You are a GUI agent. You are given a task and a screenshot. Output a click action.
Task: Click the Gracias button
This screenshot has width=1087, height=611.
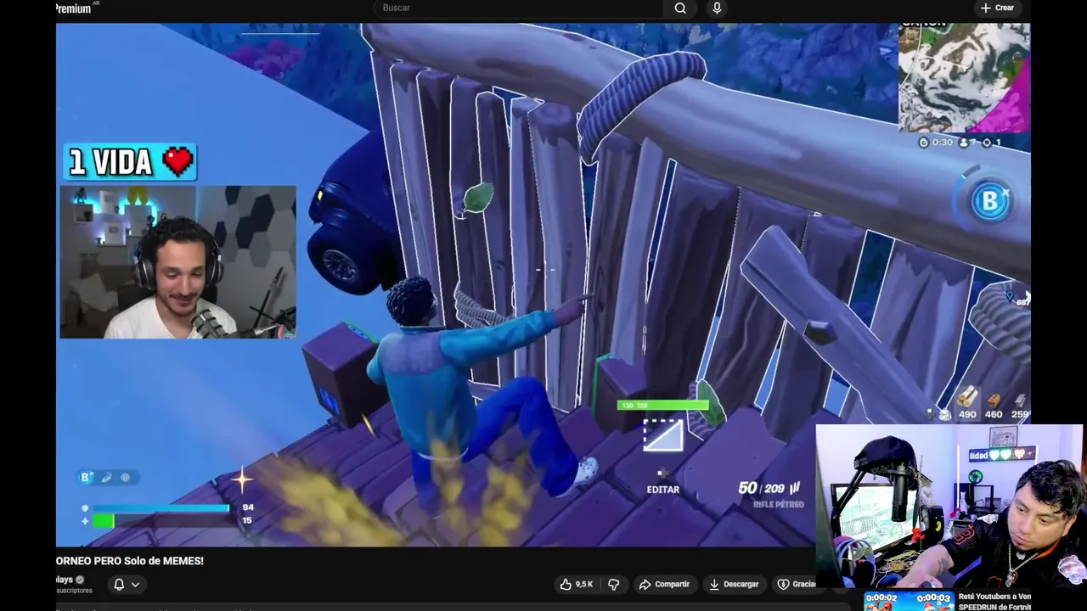point(796,584)
